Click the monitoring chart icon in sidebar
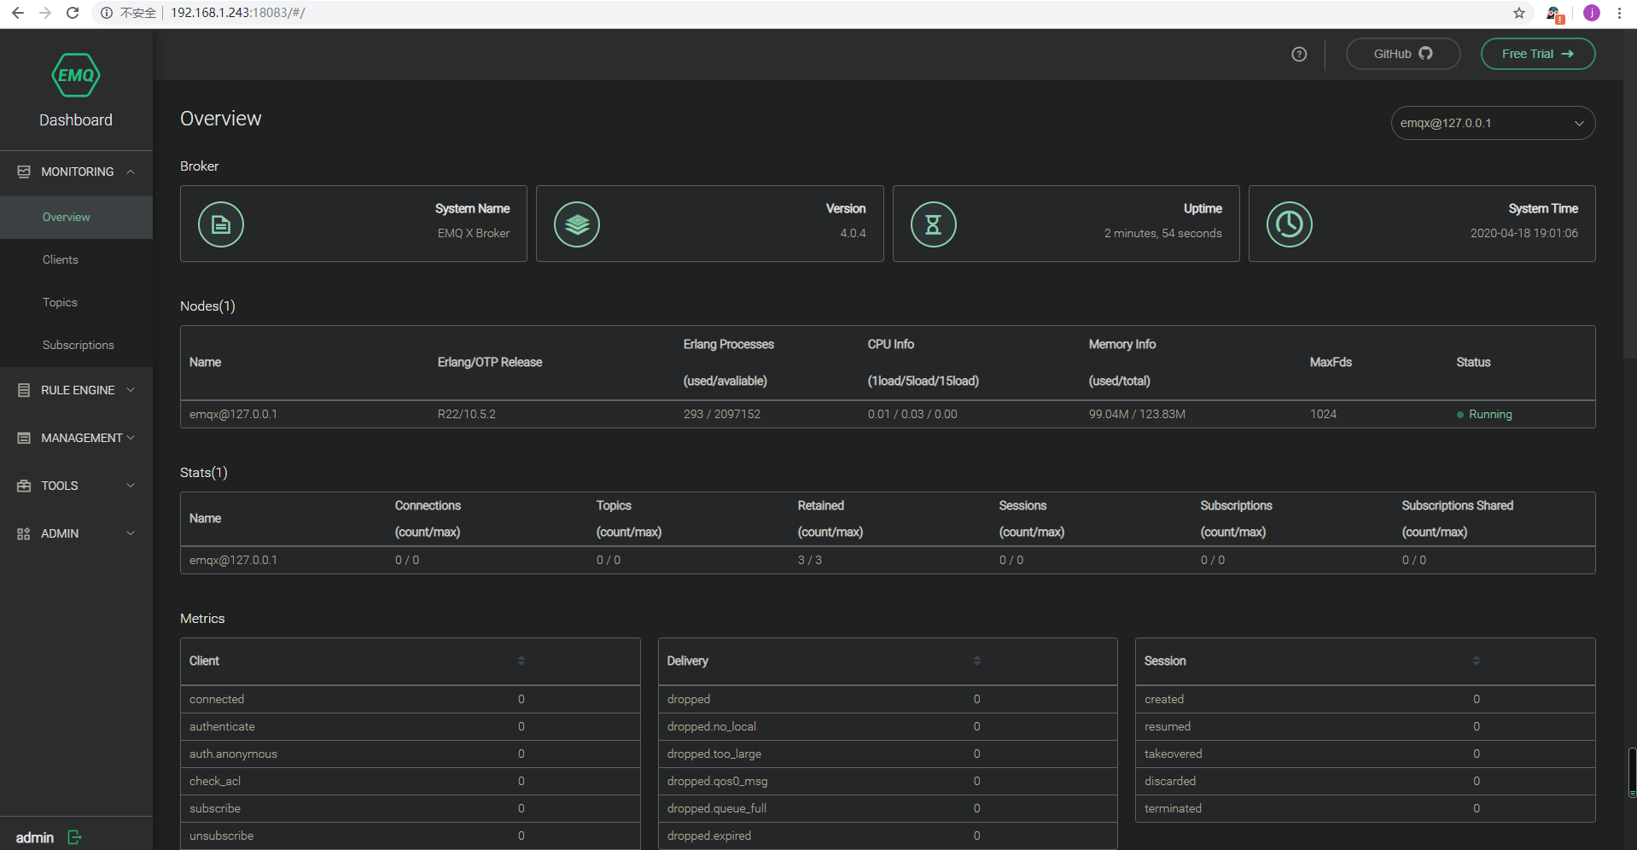This screenshot has height=850, width=1637. [24, 172]
